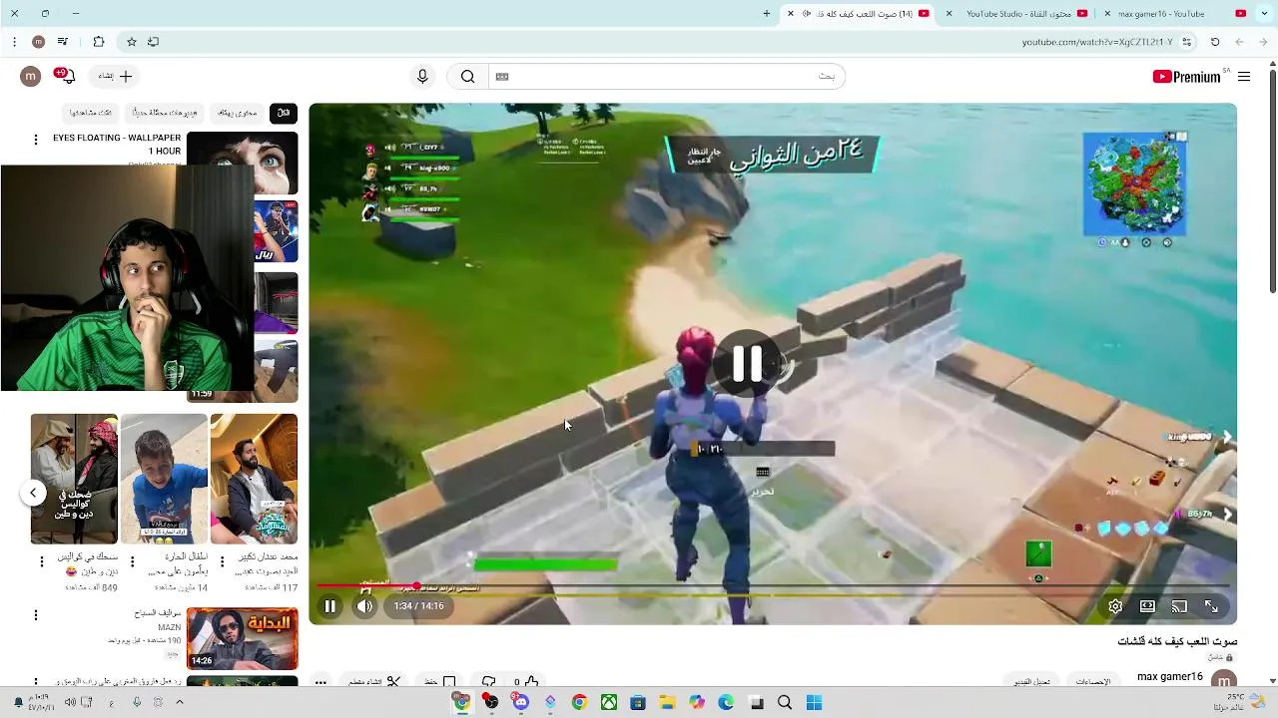Viewport: 1278px width, 718px height.
Task: Bookmark this page with the star icon
Action: point(131,42)
